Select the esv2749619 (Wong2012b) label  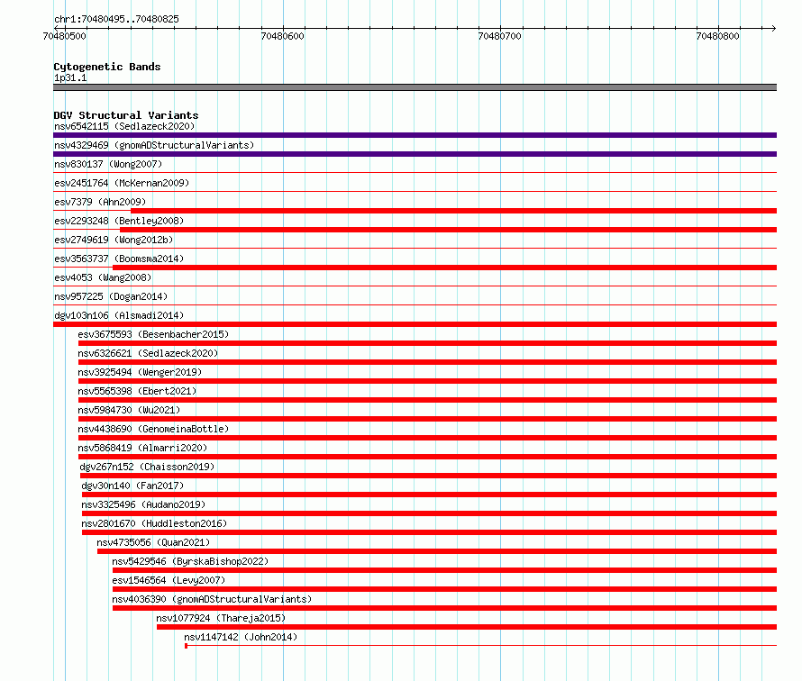pyautogui.click(x=114, y=240)
